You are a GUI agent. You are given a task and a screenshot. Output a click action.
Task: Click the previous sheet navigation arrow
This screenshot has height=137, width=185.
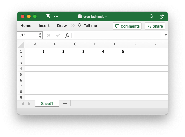click(x=23, y=104)
